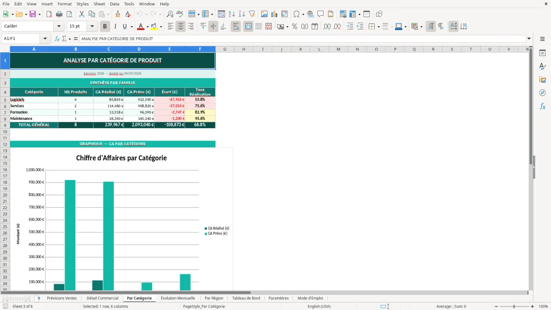
Task: Open sidebar Styles panel
Action: tap(542, 66)
